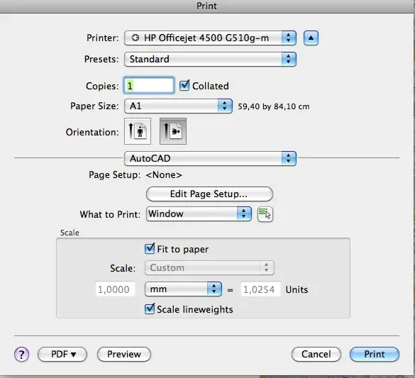Select portrait orientation icon

pos(138,131)
